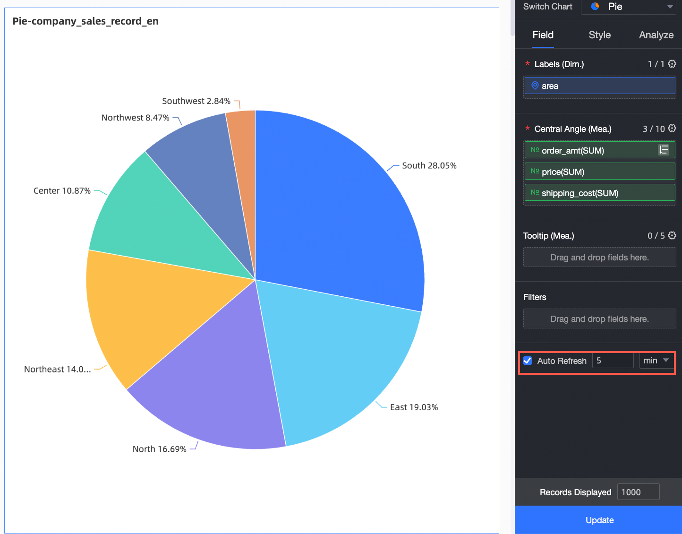Edit the Records Displayed value 1000
This screenshot has height=534, width=682.
638,491
